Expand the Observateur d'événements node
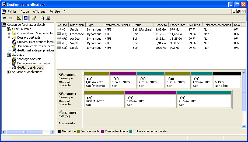The height and width of the screenshot is (142, 248). [9, 33]
